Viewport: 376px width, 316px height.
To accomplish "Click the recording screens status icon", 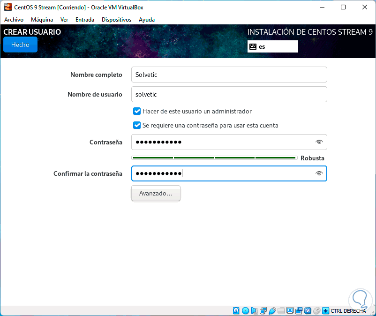I will coord(299,311).
